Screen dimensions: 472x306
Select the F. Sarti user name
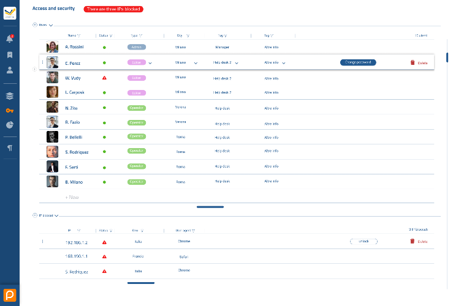pos(72,167)
